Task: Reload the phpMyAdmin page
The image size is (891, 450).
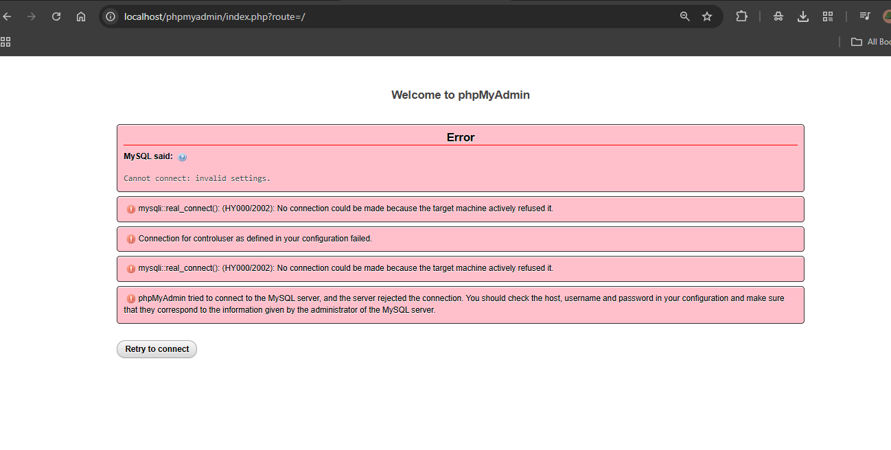Action: (x=56, y=16)
